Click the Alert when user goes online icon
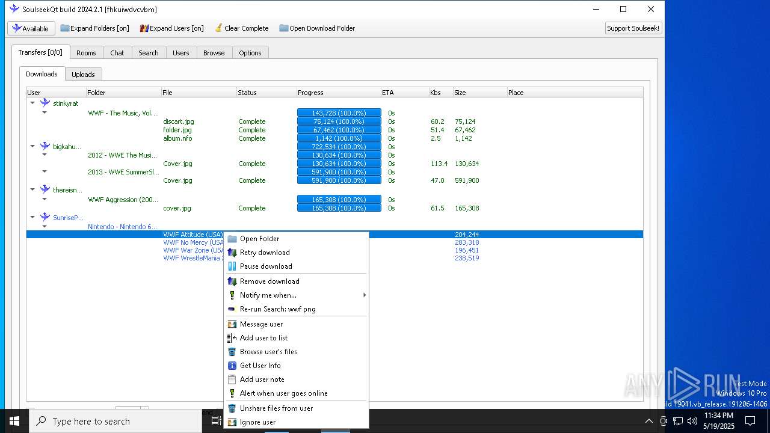Screen dimensions: 770x433 click(232, 393)
